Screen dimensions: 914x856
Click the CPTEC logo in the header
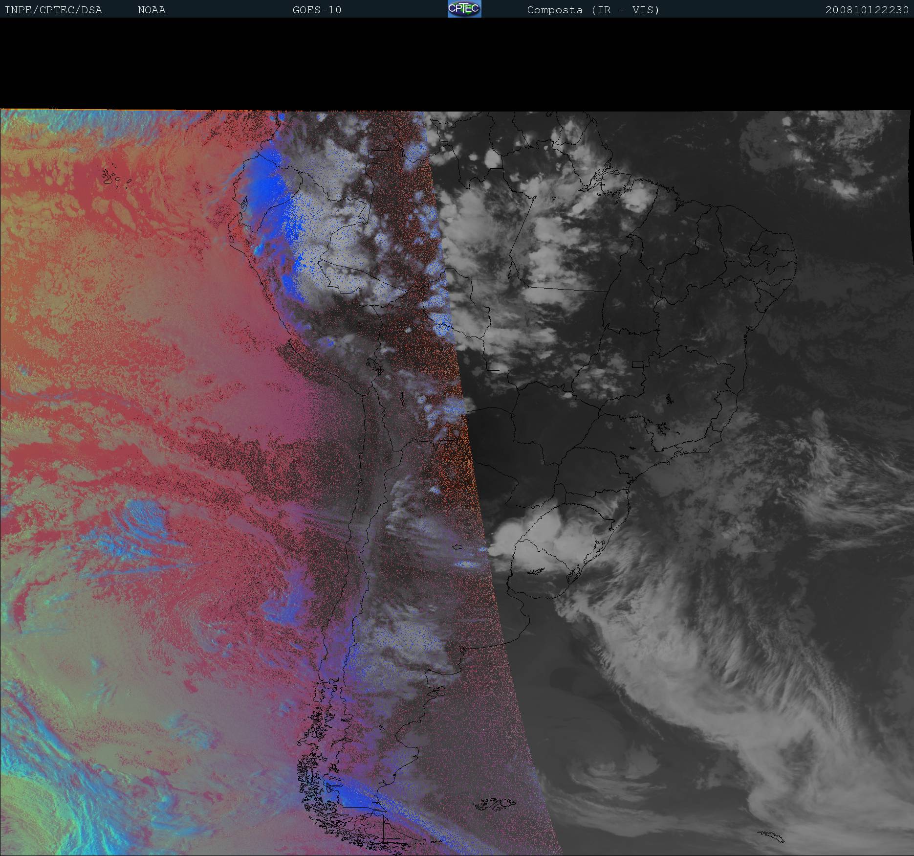pyautogui.click(x=464, y=9)
